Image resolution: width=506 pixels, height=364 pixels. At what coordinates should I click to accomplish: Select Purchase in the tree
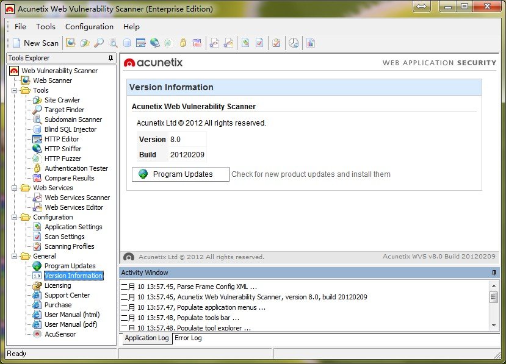[58, 305]
